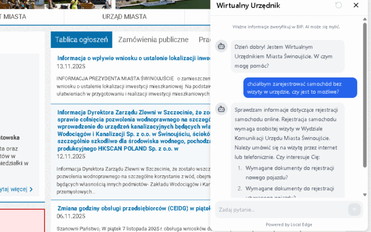Click the bot avatar beside the registration answer
The height and width of the screenshot is (232, 371).
tap(221, 109)
